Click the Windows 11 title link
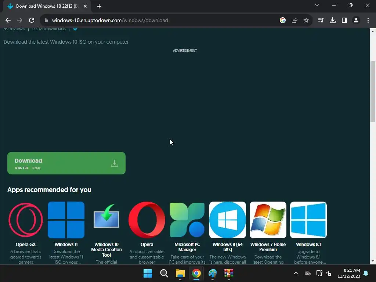This screenshot has width=376, height=282. [x=66, y=244]
